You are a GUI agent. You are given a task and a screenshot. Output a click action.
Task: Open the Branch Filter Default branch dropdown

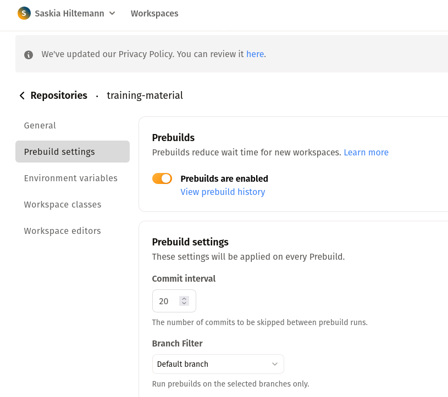coord(218,364)
